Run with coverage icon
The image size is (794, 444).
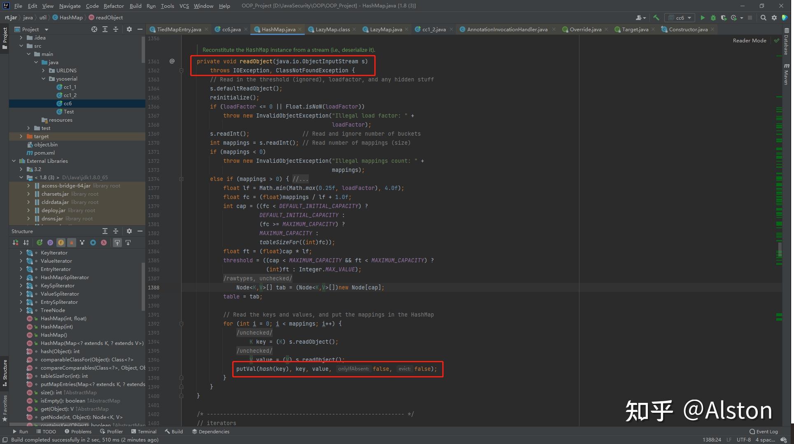[x=724, y=18]
